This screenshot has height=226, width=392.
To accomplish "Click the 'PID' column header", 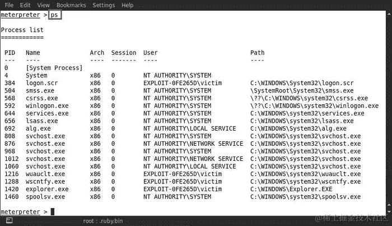I will coord(10,53).
